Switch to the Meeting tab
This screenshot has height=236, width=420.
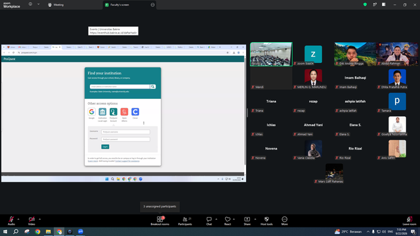tap(56, 5)
